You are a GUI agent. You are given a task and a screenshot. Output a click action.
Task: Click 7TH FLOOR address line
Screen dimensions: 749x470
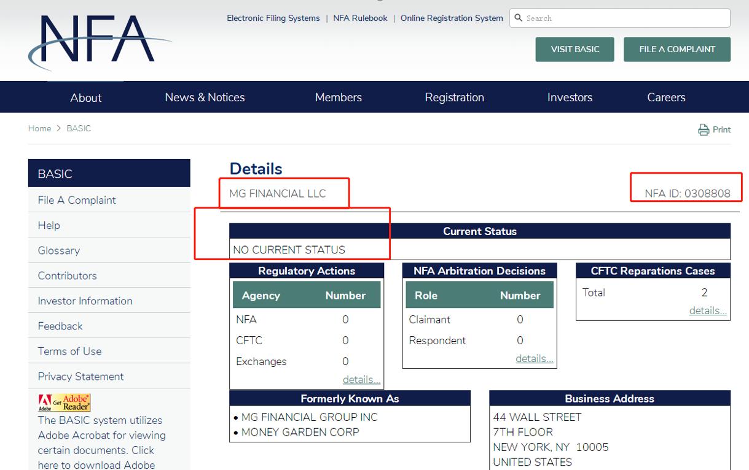point(523,432)
